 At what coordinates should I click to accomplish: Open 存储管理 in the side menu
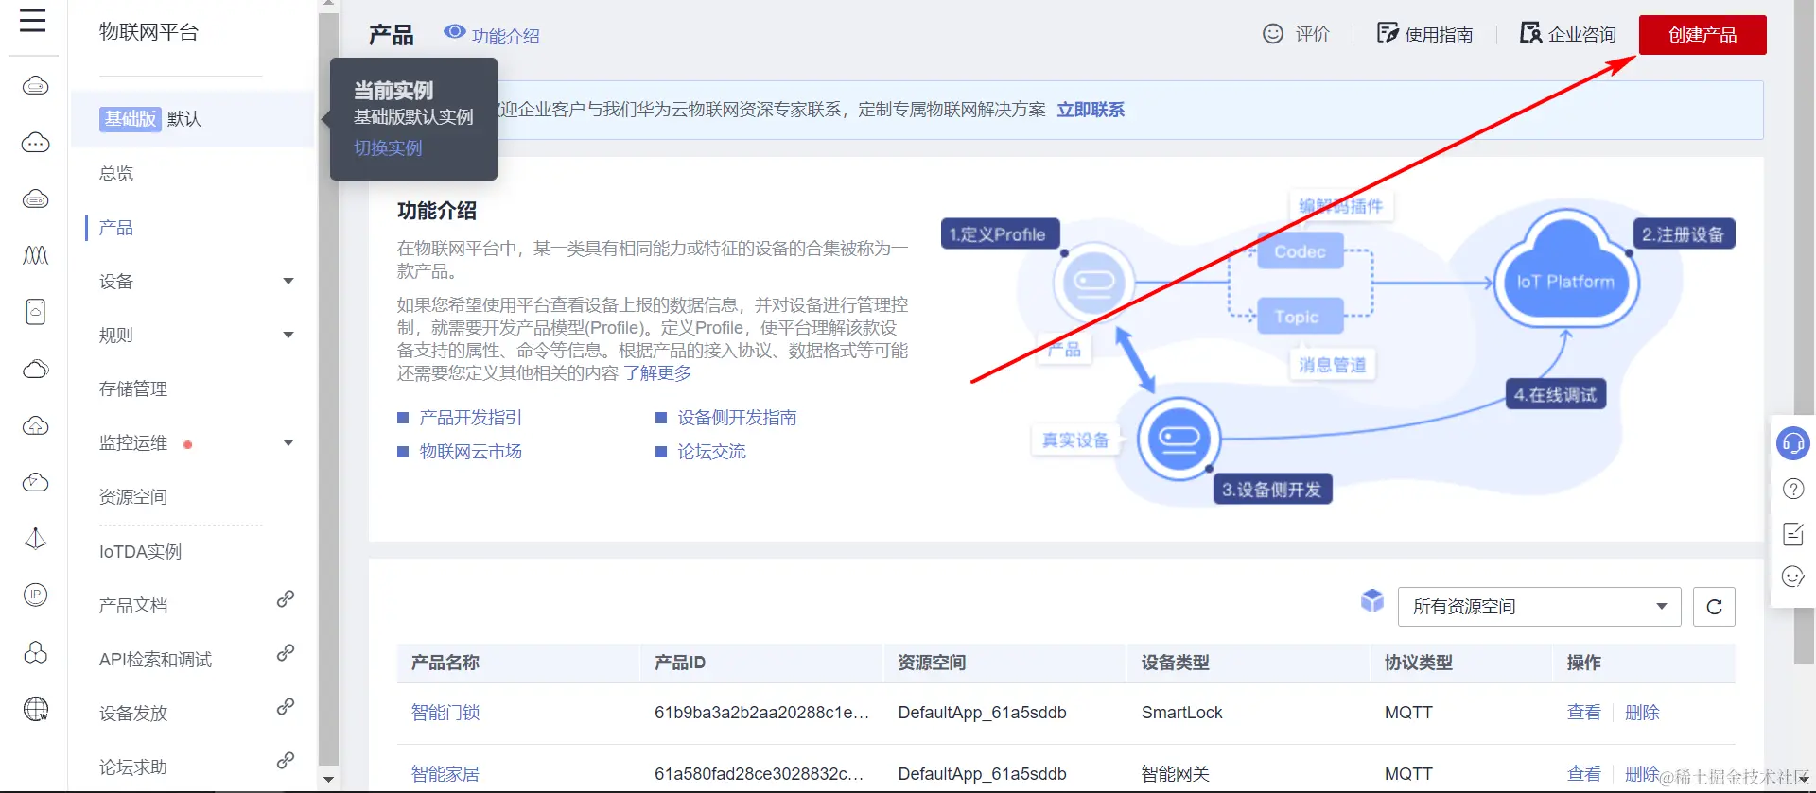click(x=133, y=389)
